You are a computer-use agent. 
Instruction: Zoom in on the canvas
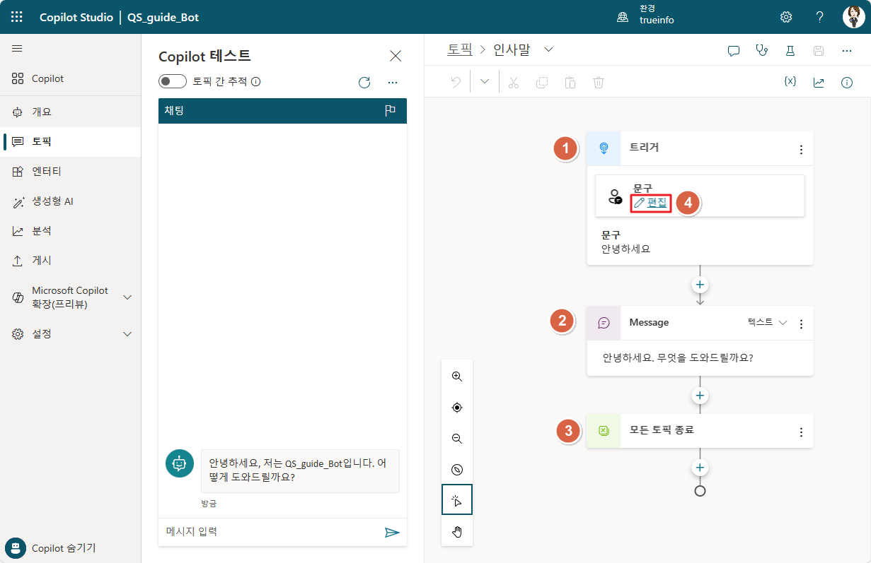457,377
